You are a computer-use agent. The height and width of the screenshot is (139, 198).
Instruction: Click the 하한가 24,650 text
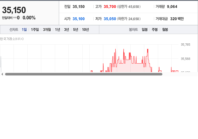(x=129, y=19)
